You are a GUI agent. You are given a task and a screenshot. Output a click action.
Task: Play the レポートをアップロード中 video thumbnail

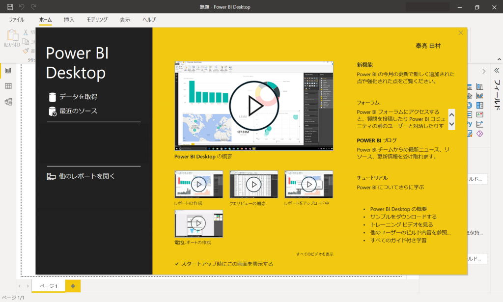coord(308,184)
